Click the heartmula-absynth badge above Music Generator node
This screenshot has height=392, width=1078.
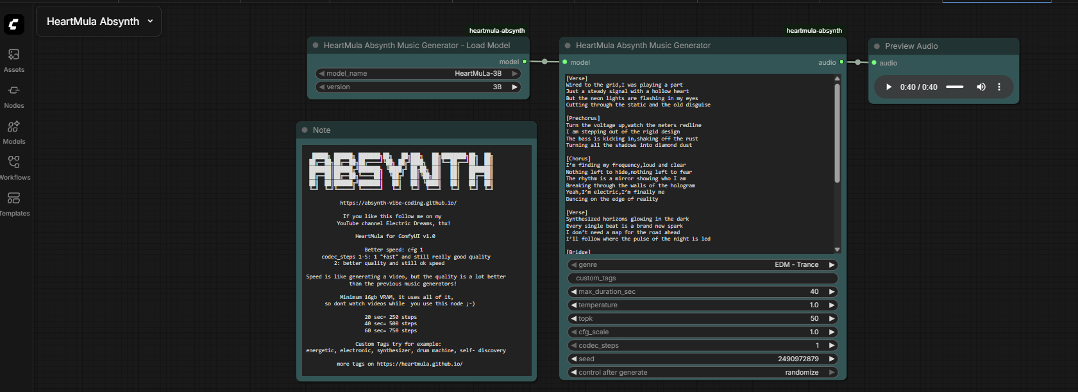814,30
